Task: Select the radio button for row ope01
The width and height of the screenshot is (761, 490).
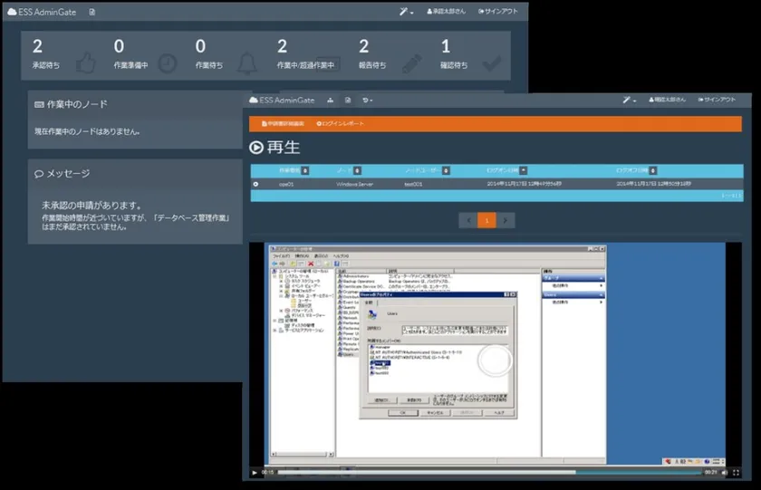Action: pos(256,184)
